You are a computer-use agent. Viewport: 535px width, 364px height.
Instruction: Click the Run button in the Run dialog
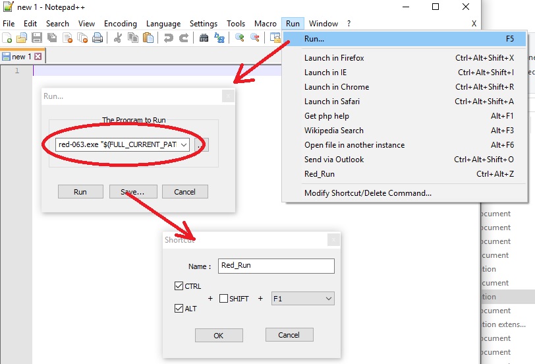tap(80, 191)
